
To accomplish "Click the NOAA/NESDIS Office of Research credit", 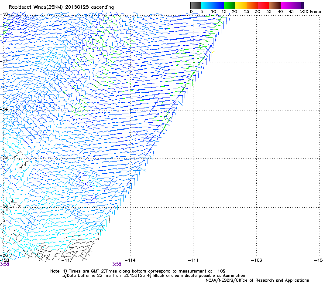I will click(257, 280).
